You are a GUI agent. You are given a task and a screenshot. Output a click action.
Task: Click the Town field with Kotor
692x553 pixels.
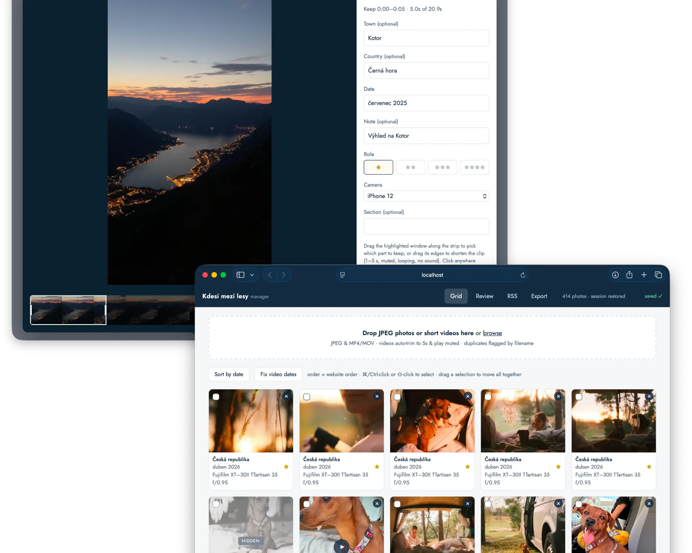coord(426,38)
